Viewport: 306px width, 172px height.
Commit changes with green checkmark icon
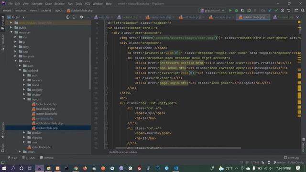(x=276, y=11)
